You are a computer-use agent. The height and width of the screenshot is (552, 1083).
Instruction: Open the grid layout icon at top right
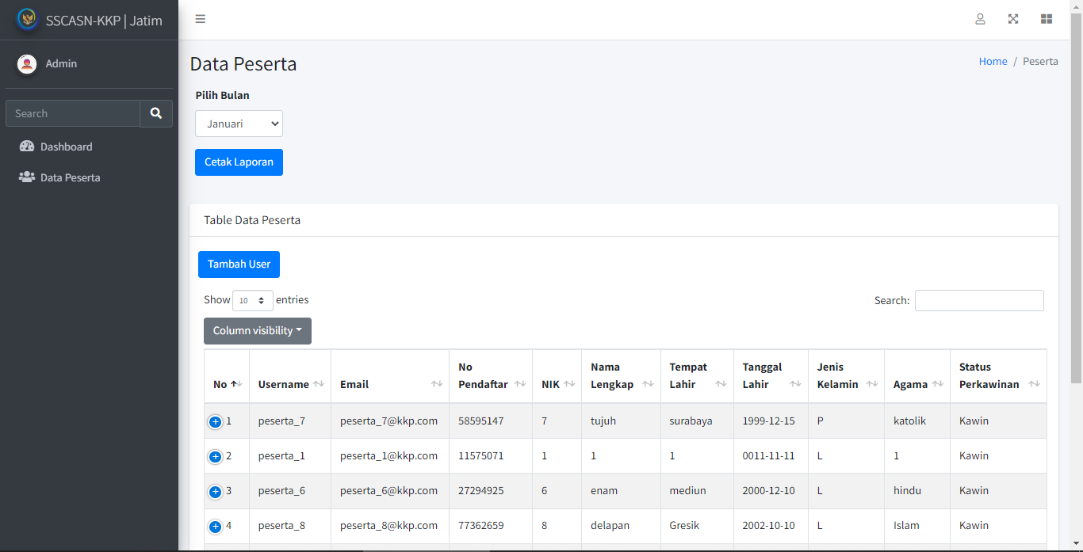1046,18
